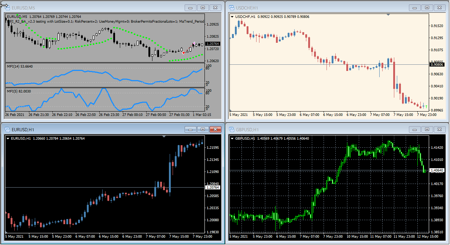The height and width of the screenshot is (245, 450).
Task: Click the EURUSD,H1 window chart icon
Action: click(x=7, y=130)
